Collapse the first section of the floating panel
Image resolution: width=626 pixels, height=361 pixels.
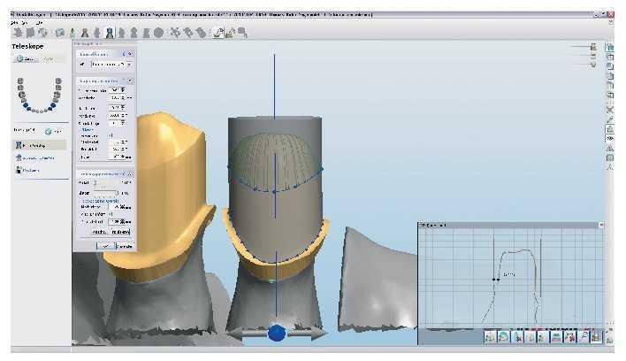coord(131,53)
